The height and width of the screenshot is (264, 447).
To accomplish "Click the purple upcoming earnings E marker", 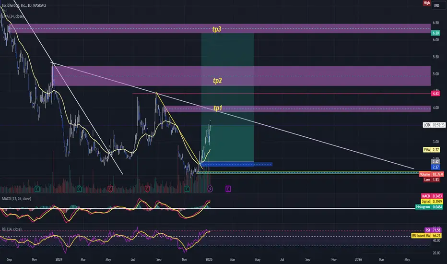I will (228, 189).
